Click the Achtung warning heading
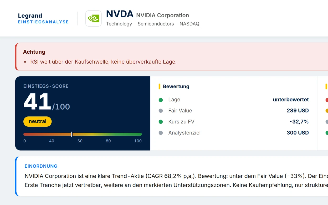Screen dimensions: 328x205 click(34, 52)
